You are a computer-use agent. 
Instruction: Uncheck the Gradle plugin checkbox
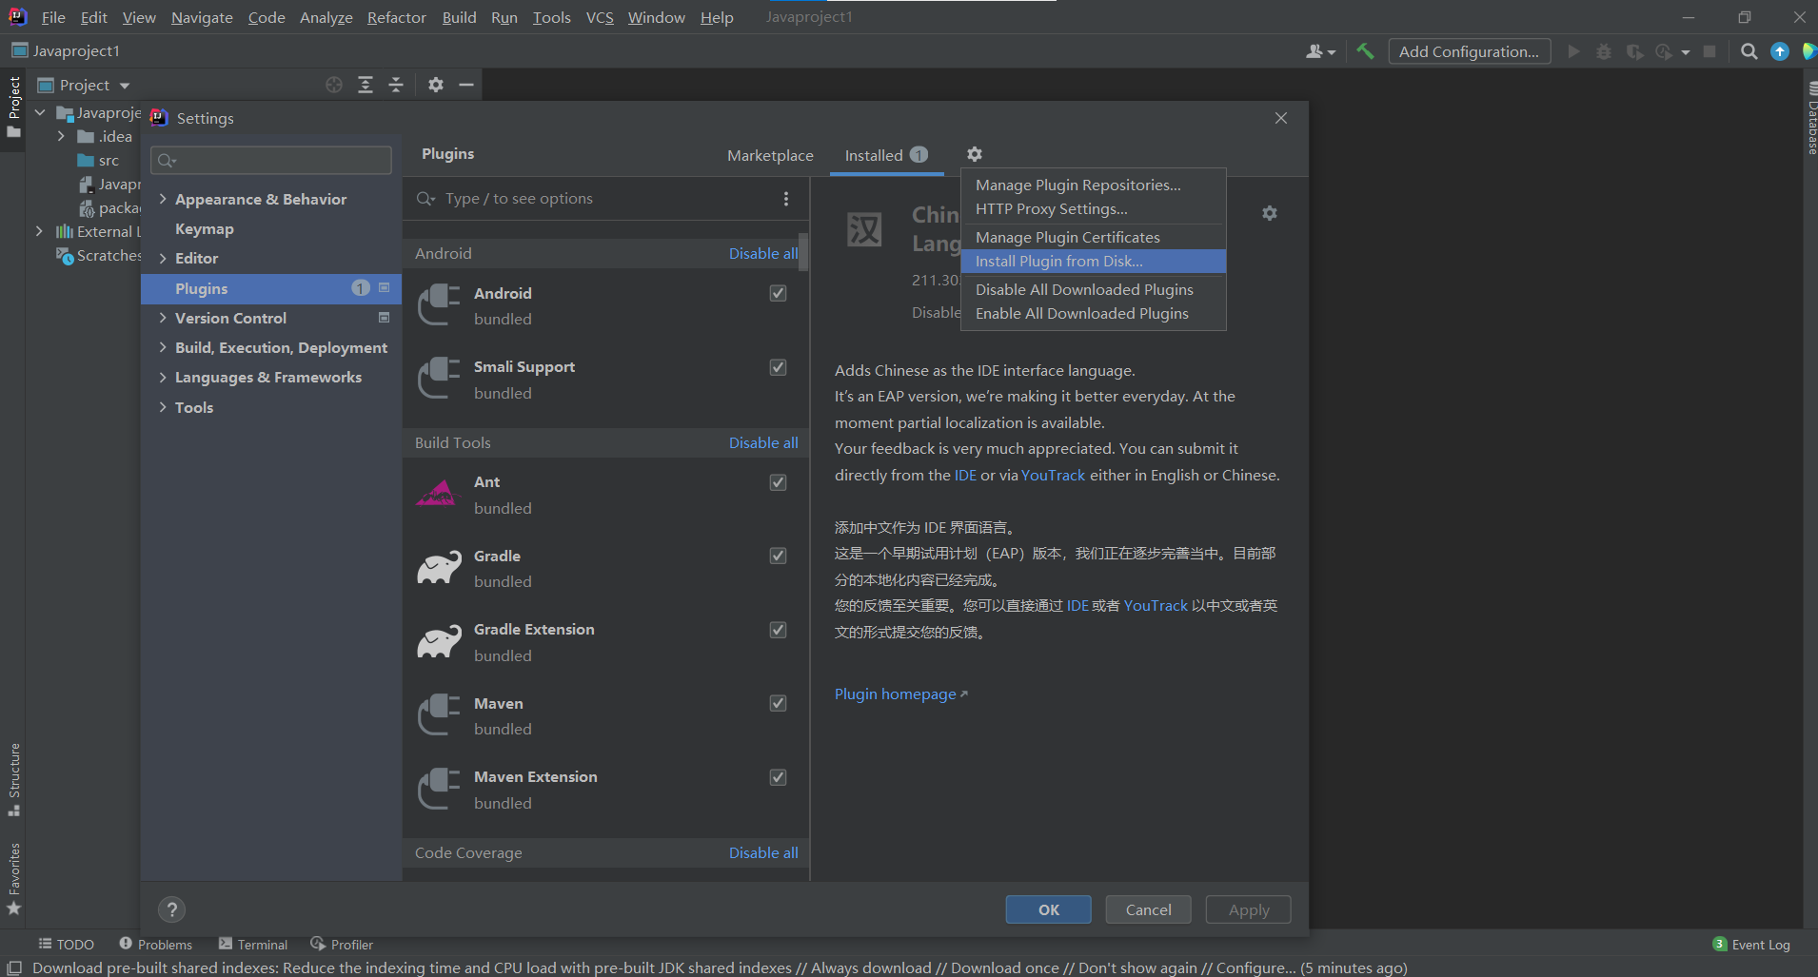779,556
